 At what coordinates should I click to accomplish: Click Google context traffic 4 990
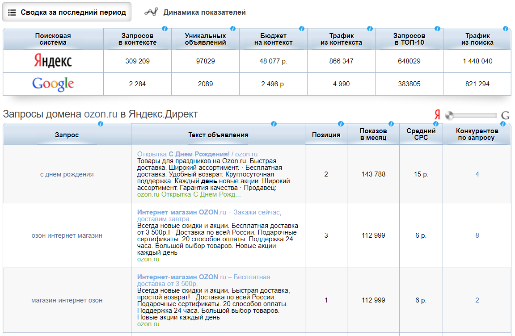(341, 84)
